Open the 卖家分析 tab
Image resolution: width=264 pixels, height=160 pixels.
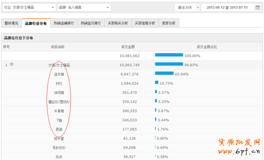tap(169, 24)
